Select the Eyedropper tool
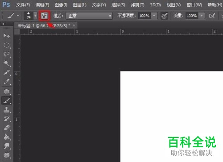 (7, 82)
